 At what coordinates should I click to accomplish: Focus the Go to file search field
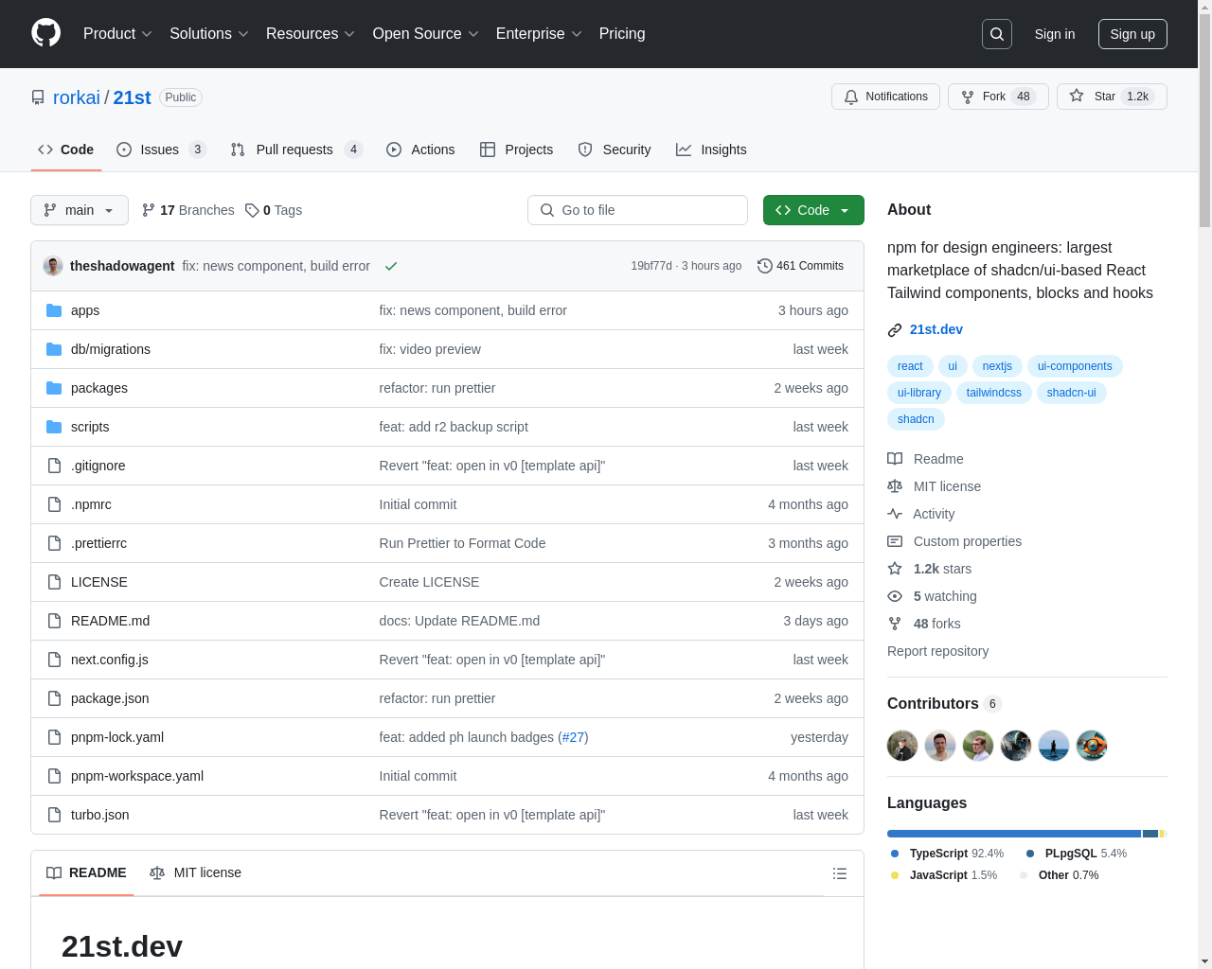coord(637,210)
